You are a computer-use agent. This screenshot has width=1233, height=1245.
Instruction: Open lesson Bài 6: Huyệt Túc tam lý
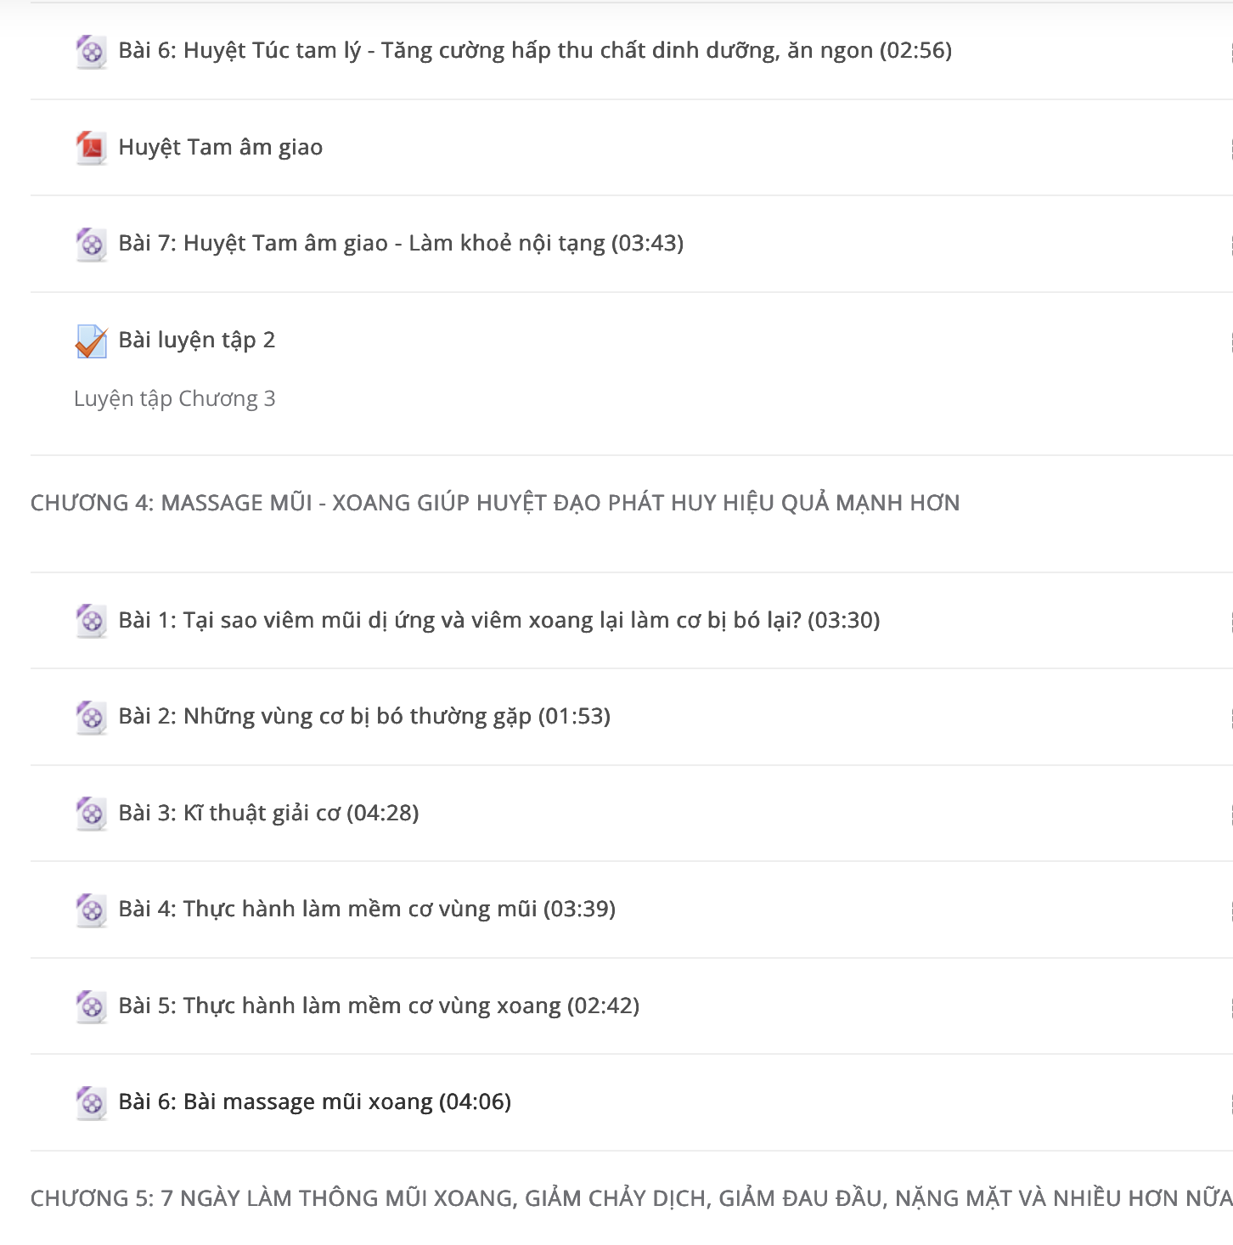point(535,51)
